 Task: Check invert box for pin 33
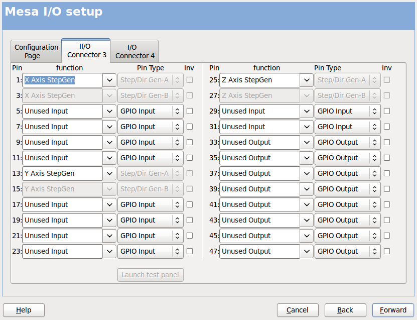(x=387, y=142)
